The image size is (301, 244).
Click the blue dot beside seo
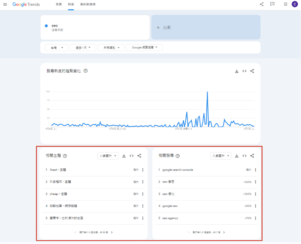[46, 26]
